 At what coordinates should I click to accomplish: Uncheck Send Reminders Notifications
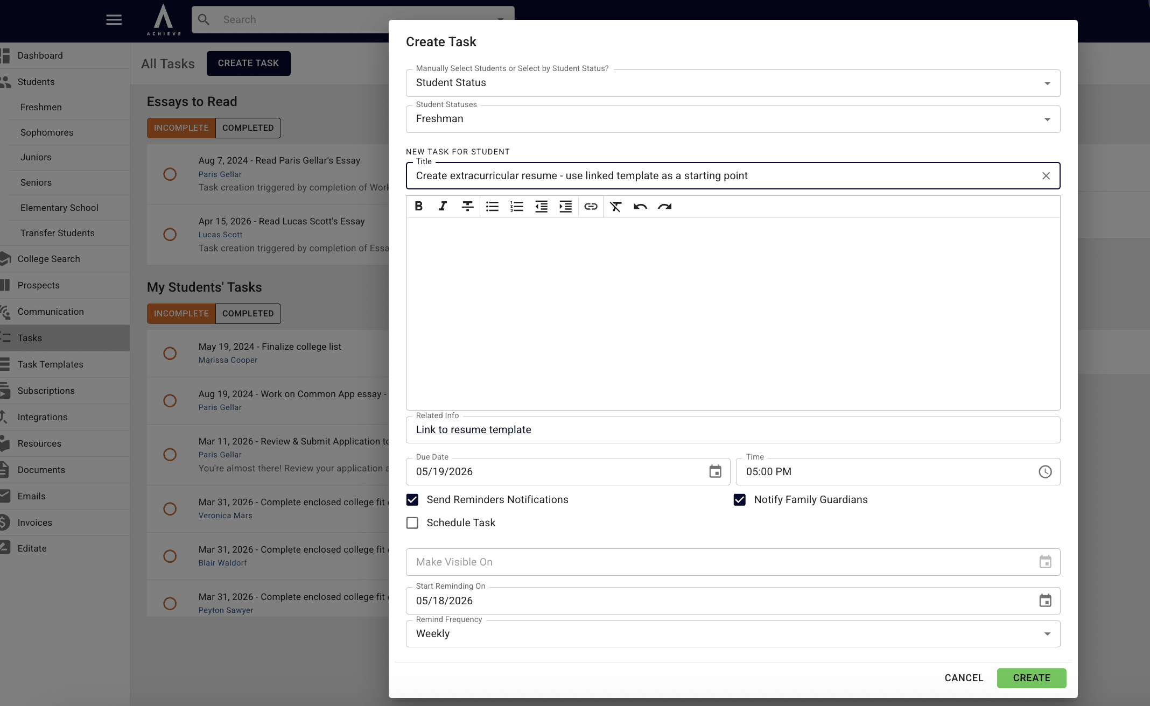pos(412,500)
